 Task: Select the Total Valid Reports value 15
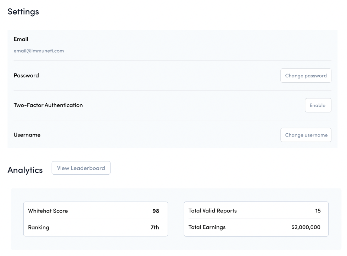coord(318,211)
